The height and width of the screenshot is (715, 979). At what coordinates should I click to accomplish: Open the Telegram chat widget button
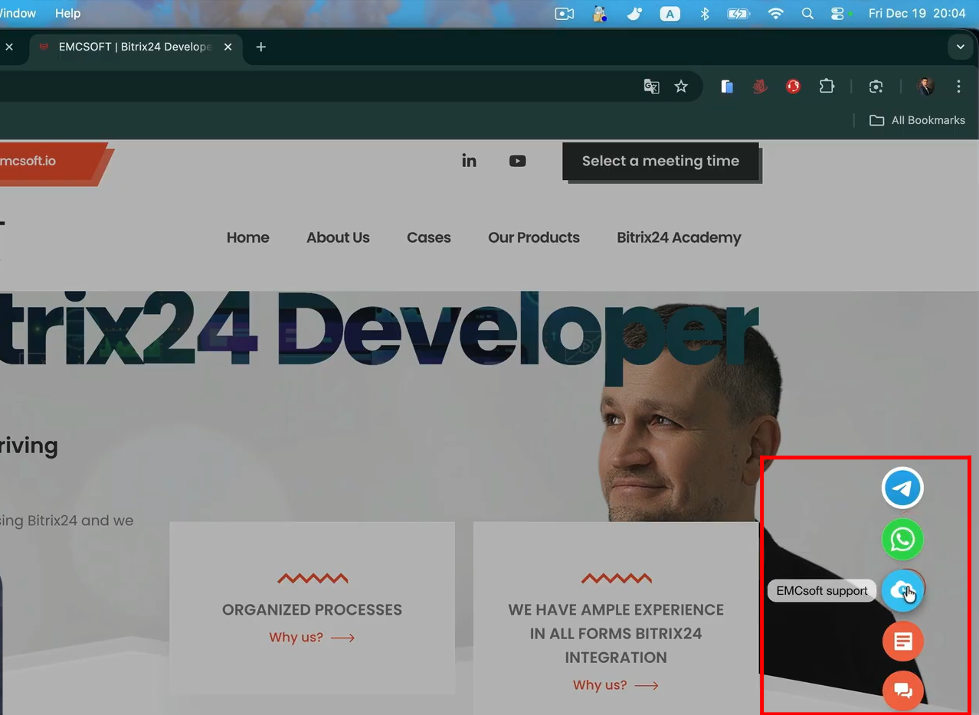(902, 488)
